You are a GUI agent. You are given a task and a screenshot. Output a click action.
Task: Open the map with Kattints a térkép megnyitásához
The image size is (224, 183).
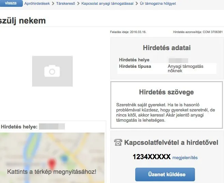52,172
